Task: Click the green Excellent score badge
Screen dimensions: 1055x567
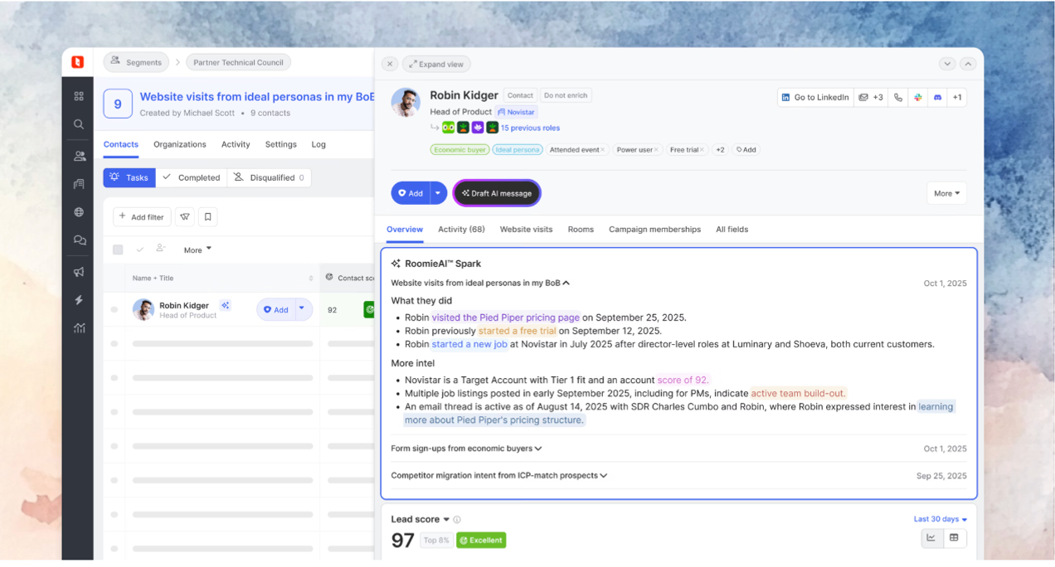Action: pos(481,540)
